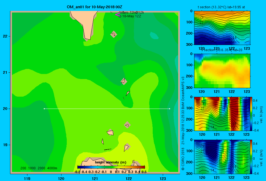Click the '14' contour label in temperature panel

pos(212,41)
